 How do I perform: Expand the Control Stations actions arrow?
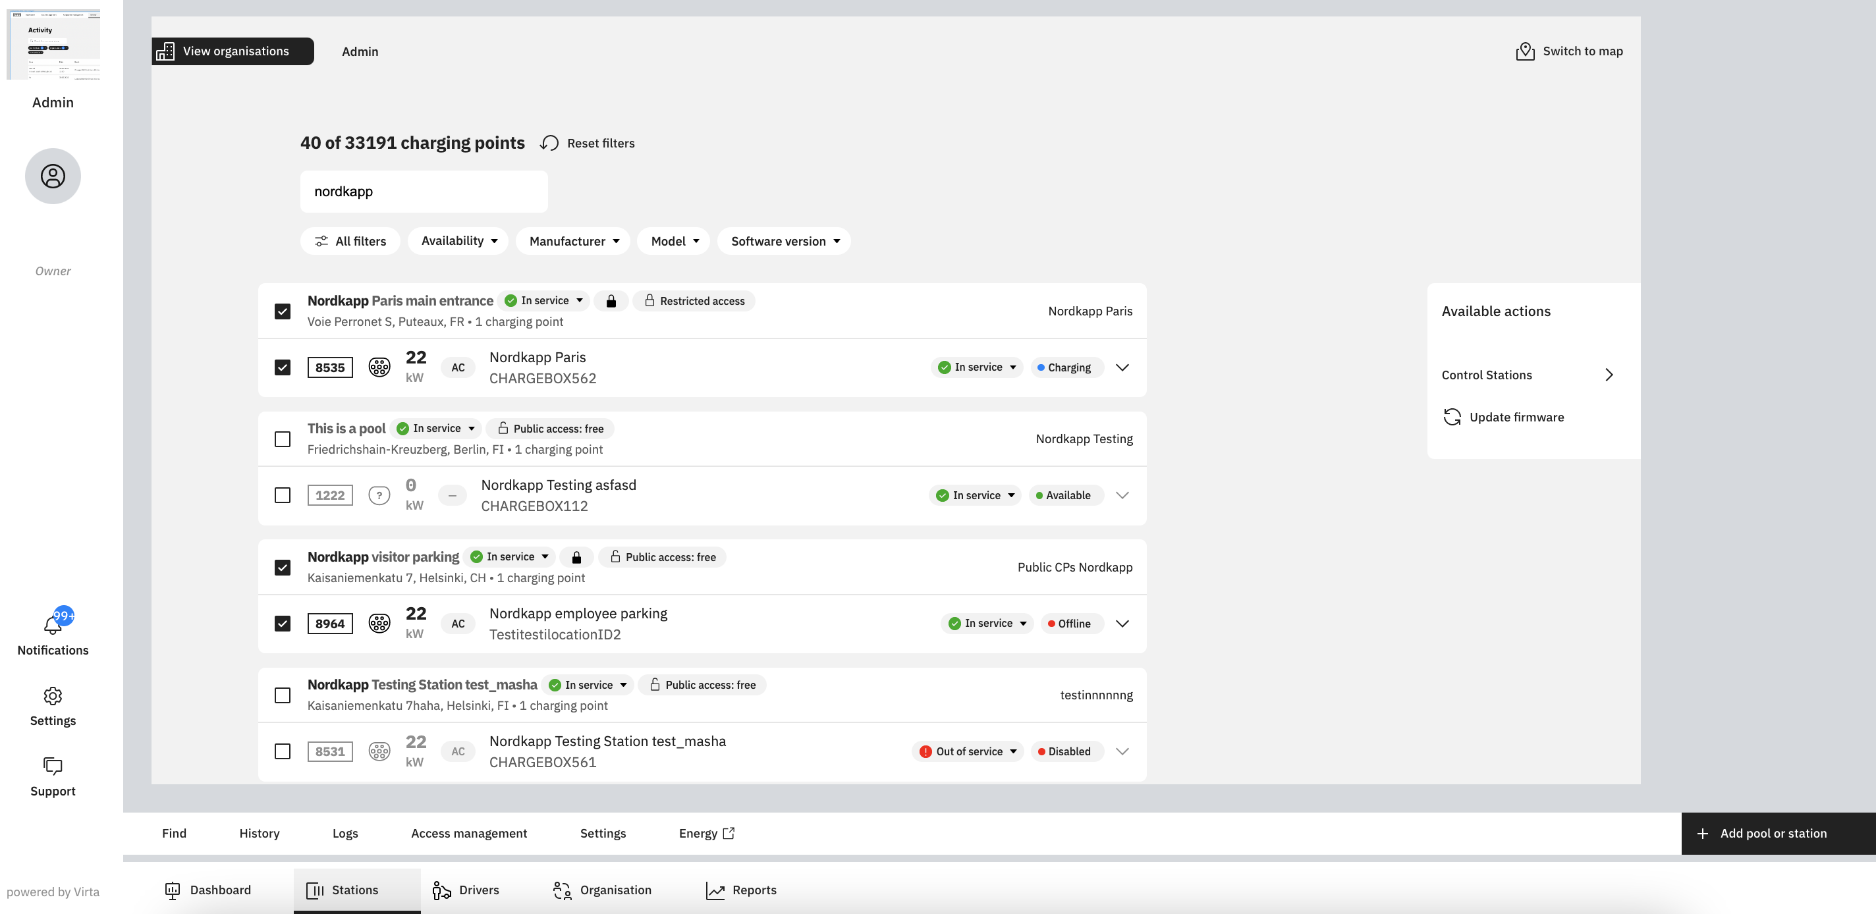click(1609, 375)
